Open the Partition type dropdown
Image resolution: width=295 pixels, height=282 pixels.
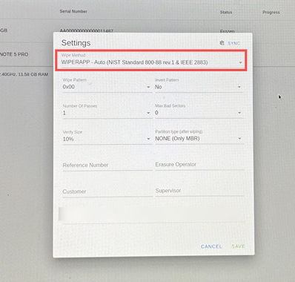[199, 137]
